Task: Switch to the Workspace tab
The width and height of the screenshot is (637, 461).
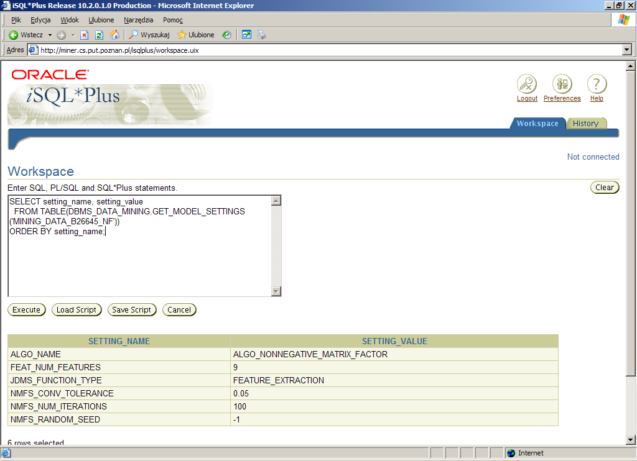Action: (537, 124)
